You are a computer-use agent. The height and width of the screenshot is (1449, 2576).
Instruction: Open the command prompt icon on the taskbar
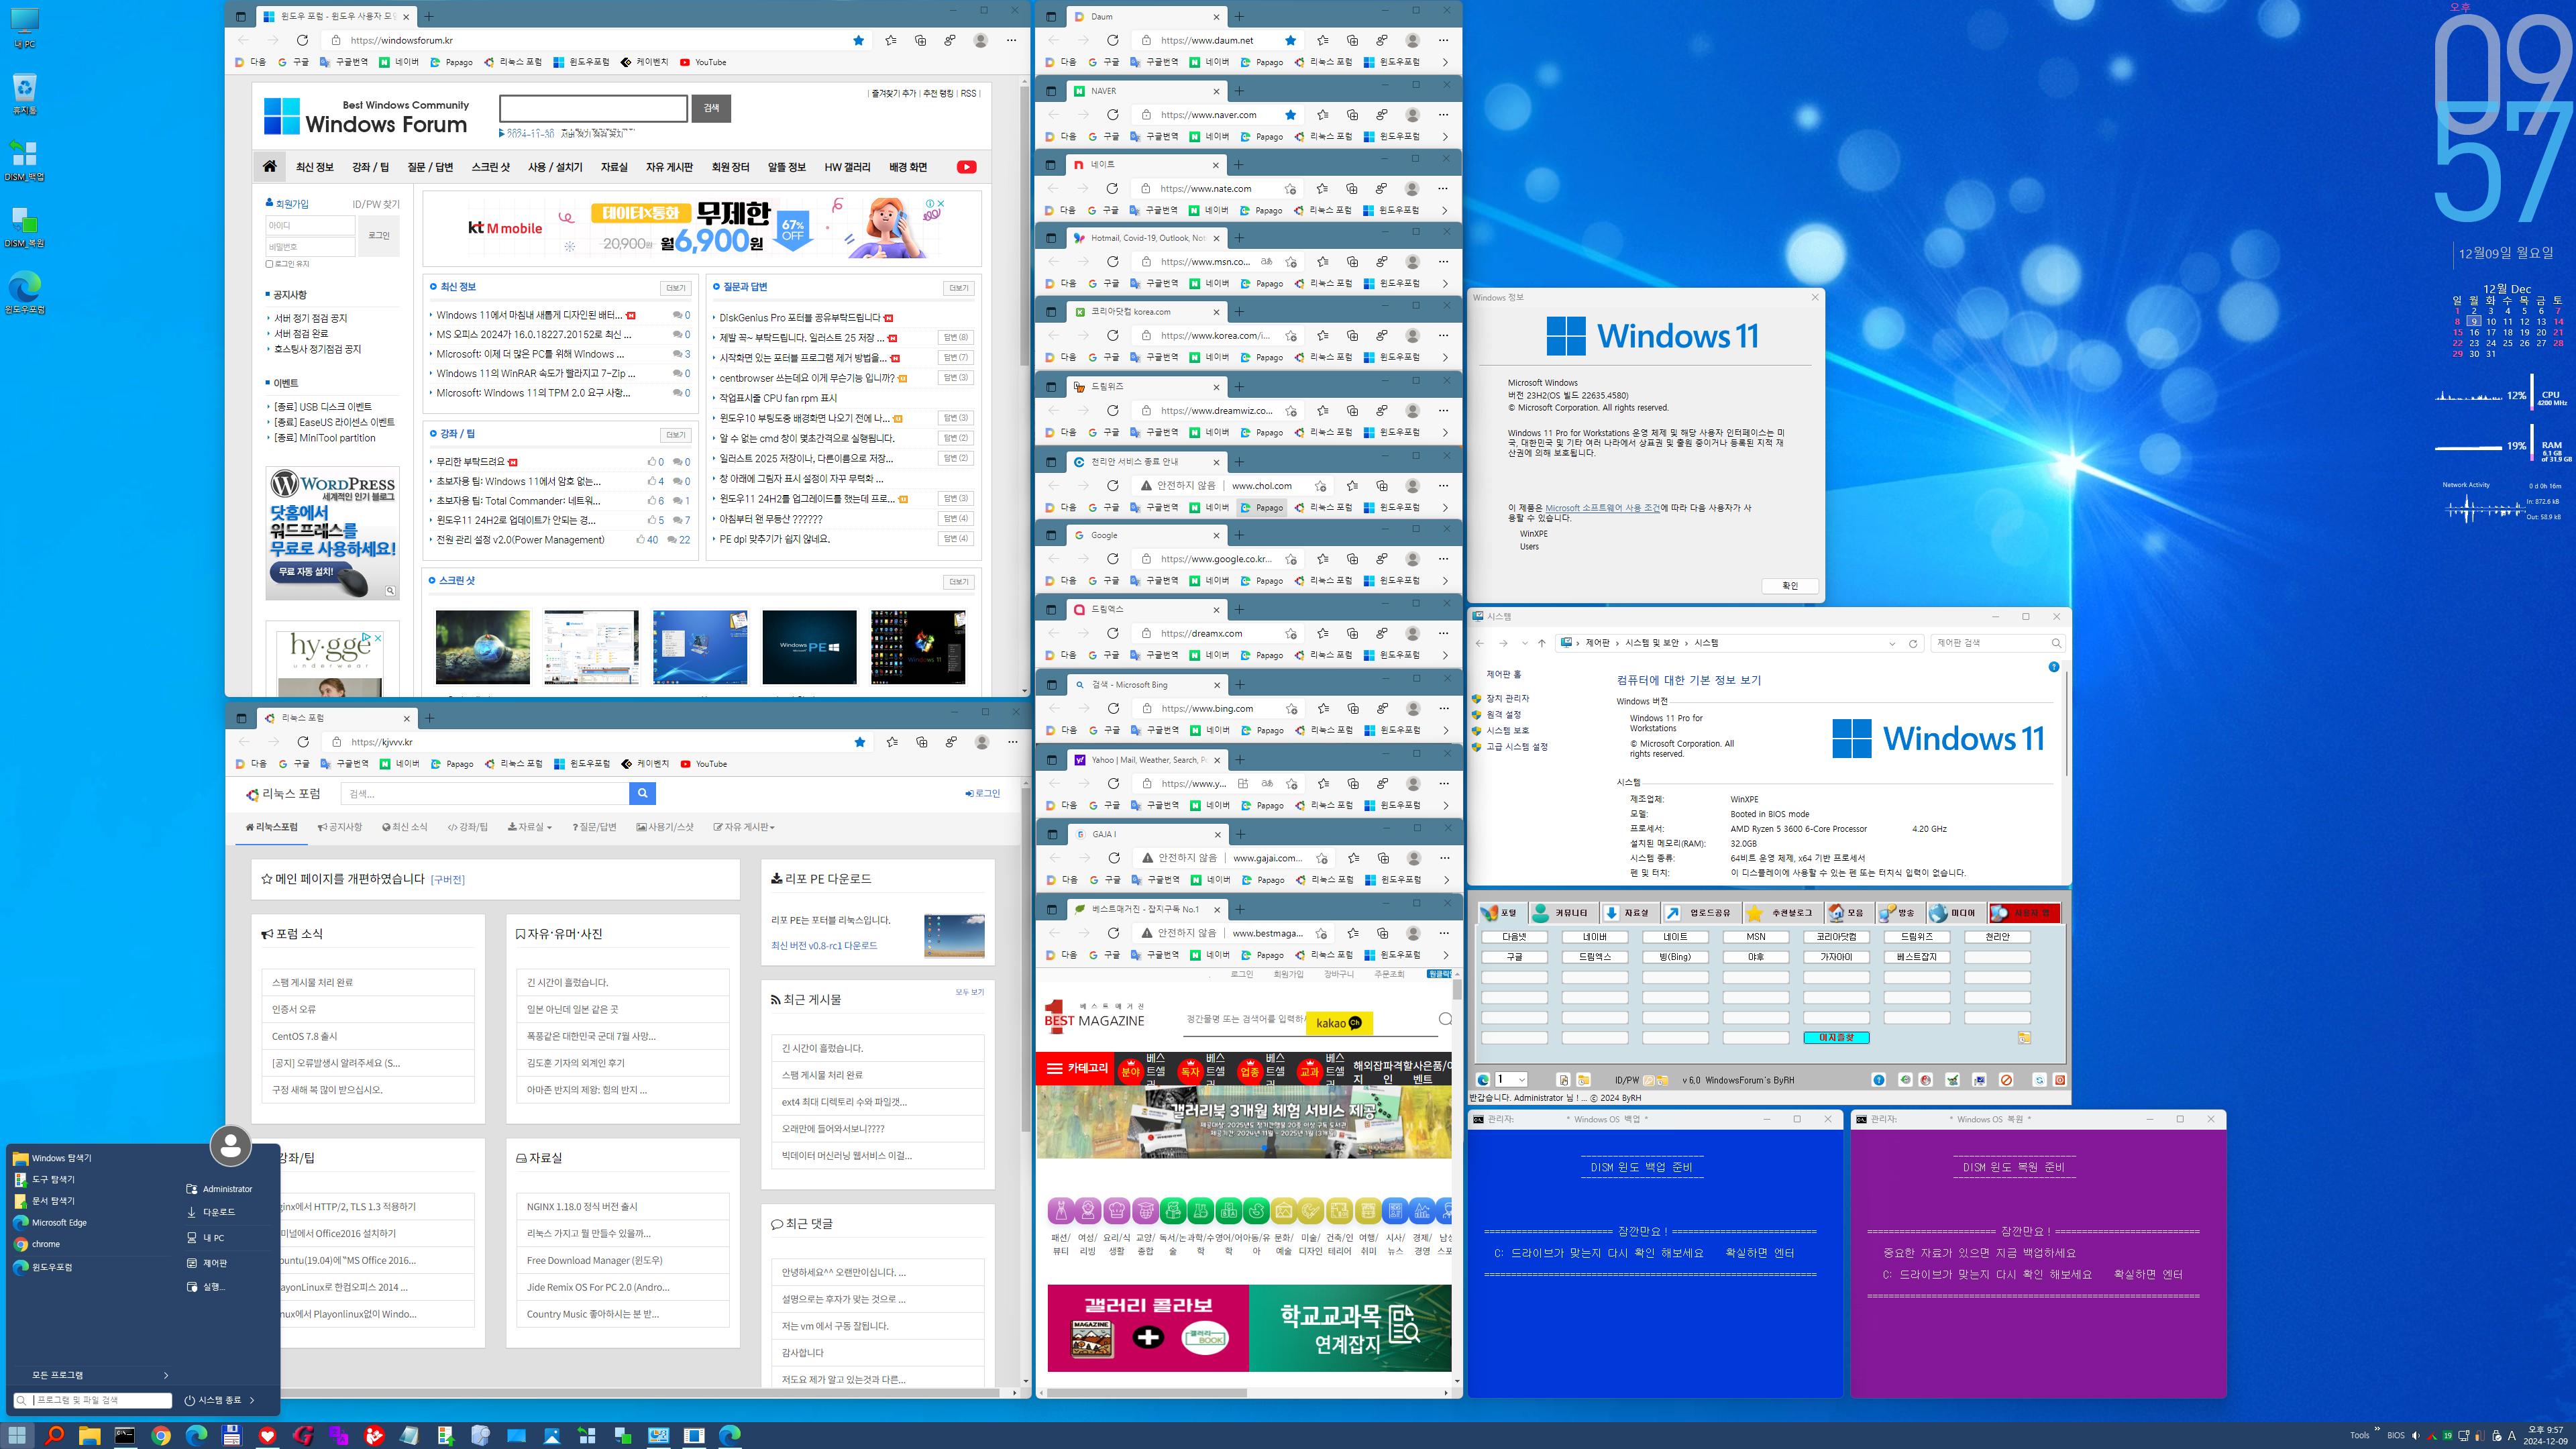pos(125,1435)
